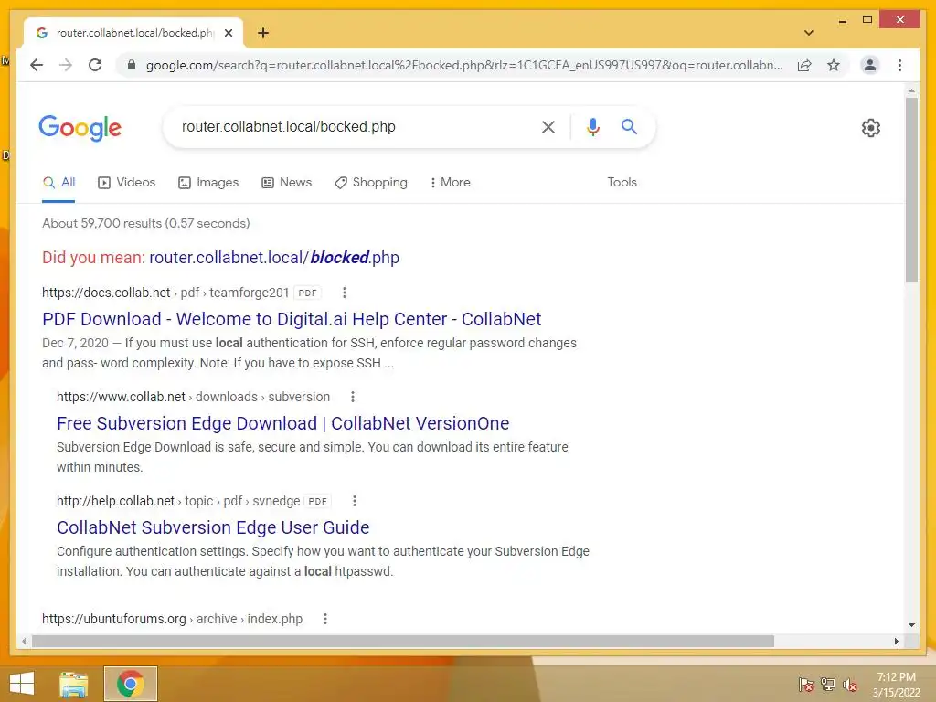
Task: Click the Chrome taskbar icon
Action: coord(131,684)
